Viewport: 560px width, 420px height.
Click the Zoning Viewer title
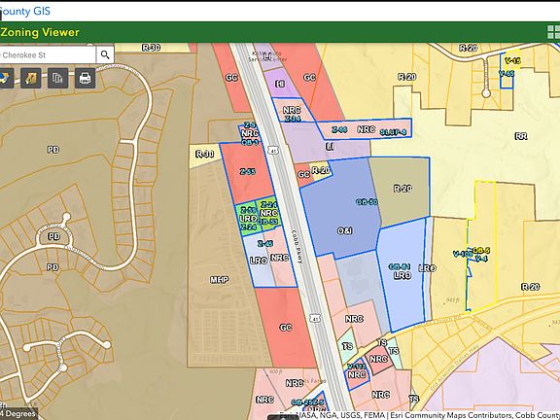[x=40, y=32]
